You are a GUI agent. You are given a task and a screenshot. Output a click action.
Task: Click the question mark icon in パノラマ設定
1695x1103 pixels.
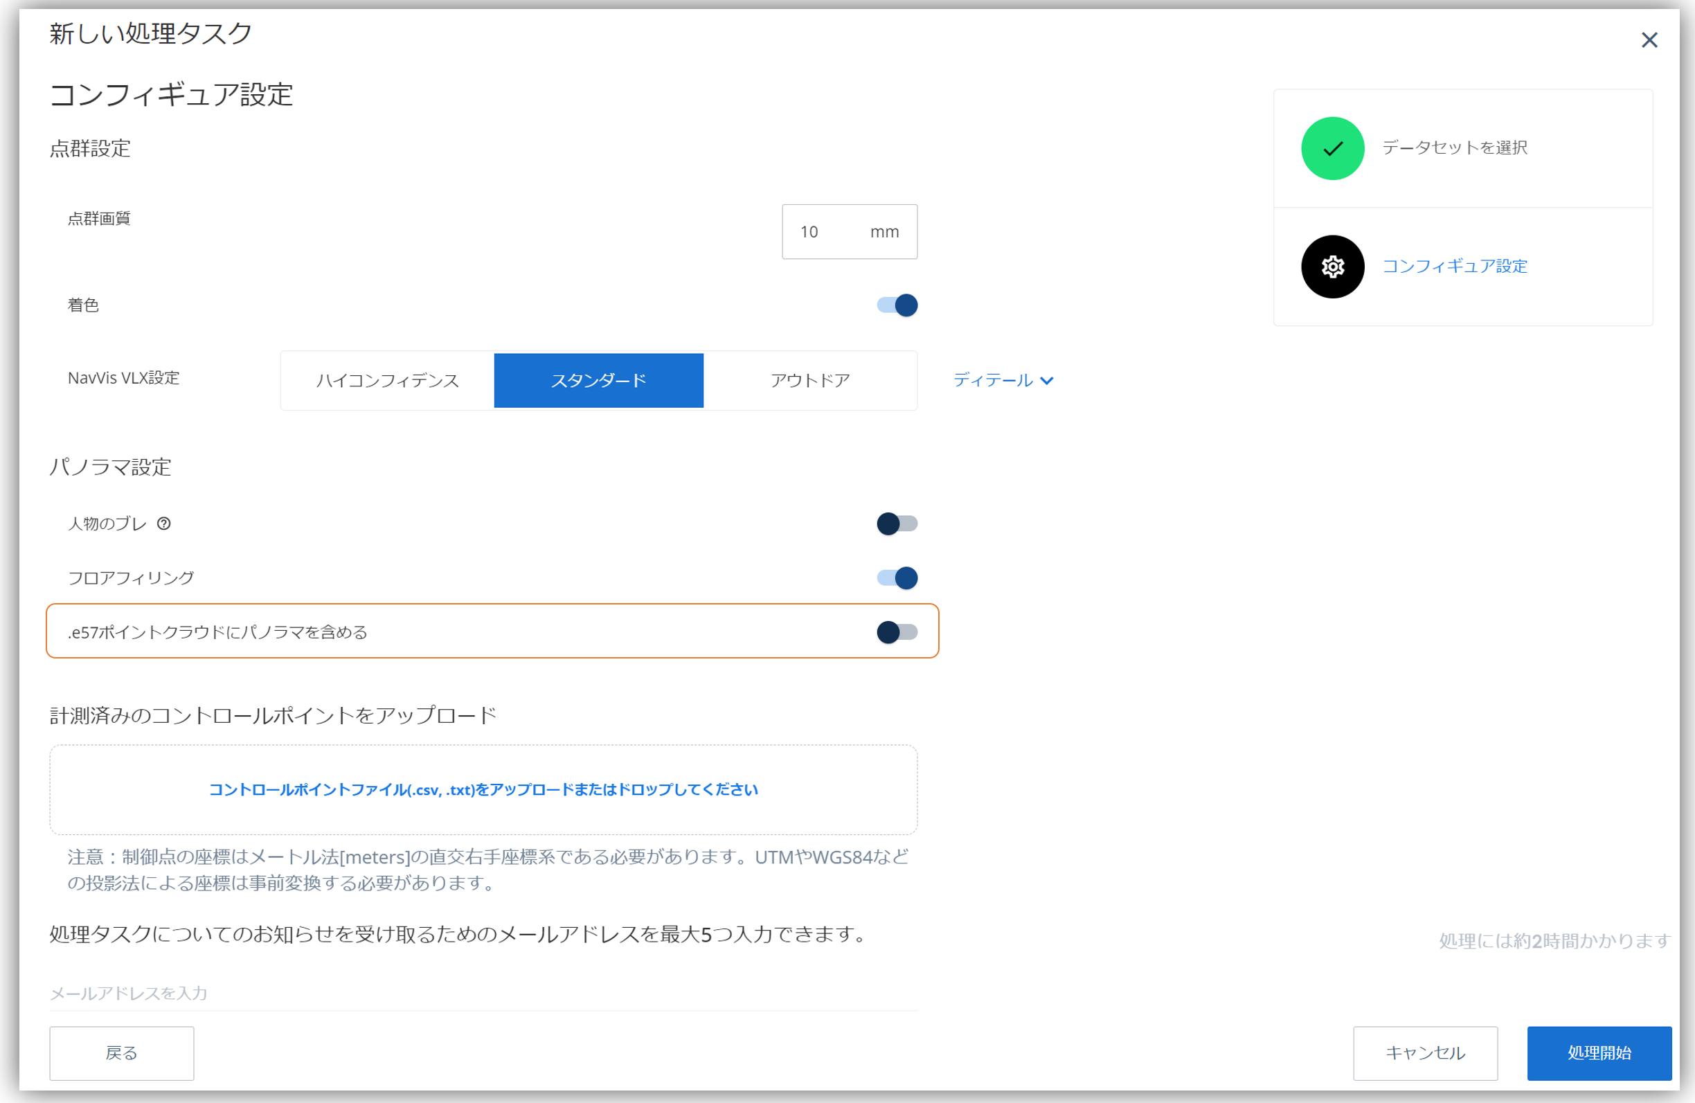pos(165,524)
